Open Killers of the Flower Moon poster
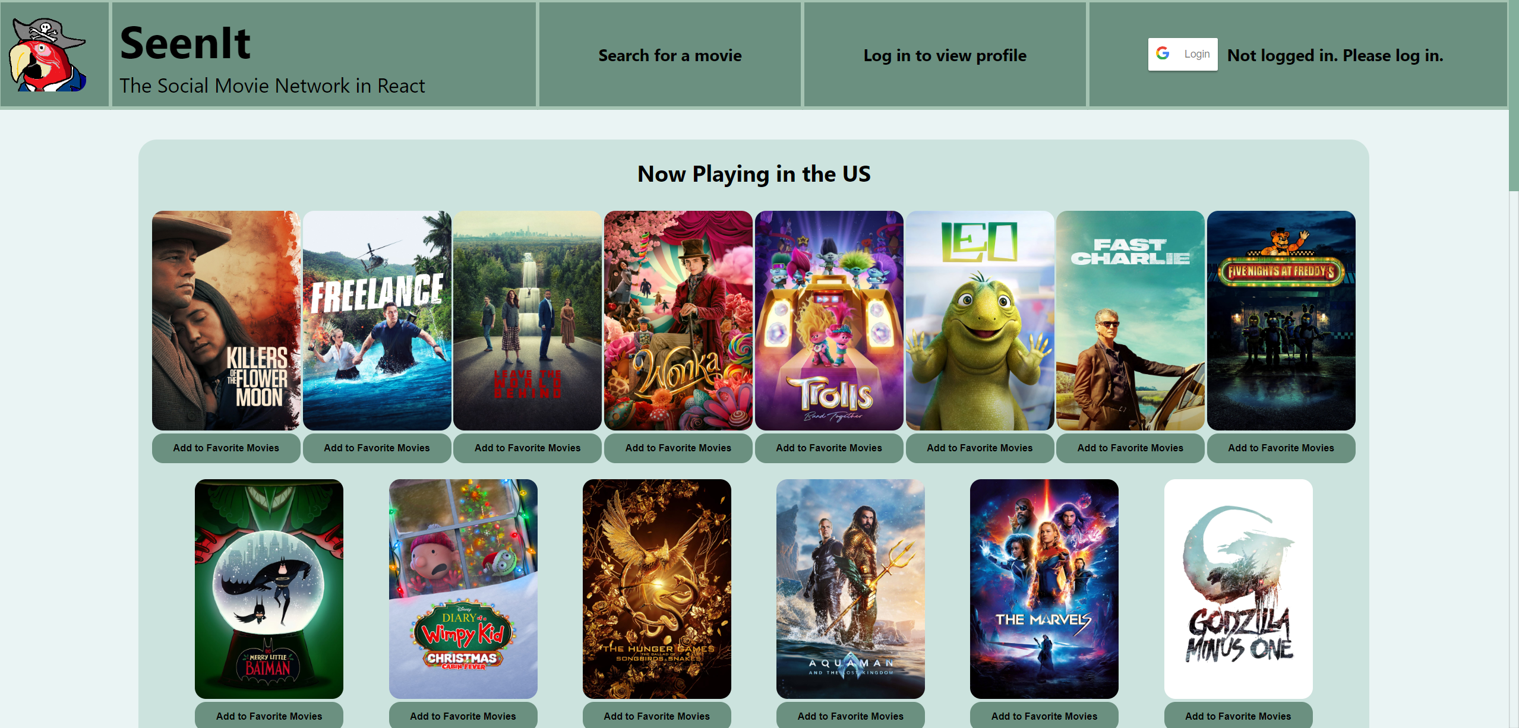1519x728 pixels. [x=226, y=321]
